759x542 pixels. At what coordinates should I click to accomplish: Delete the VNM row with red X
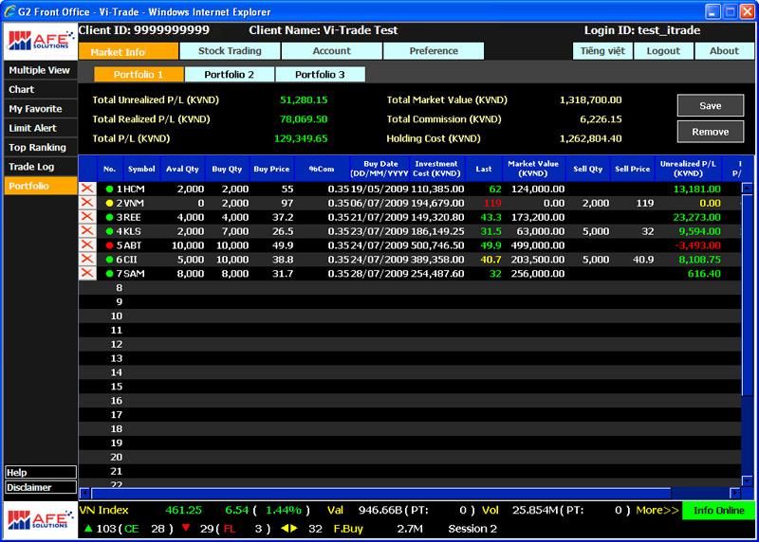click(87, 203)
